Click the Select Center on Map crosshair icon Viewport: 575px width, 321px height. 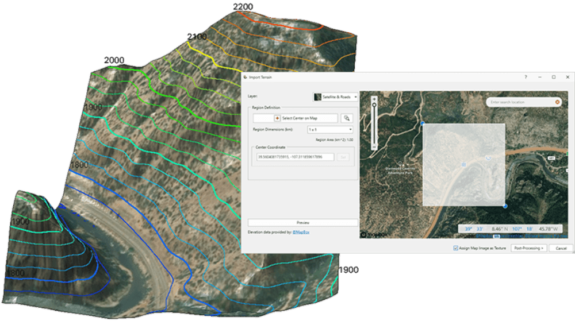click(x=277, y=118)
